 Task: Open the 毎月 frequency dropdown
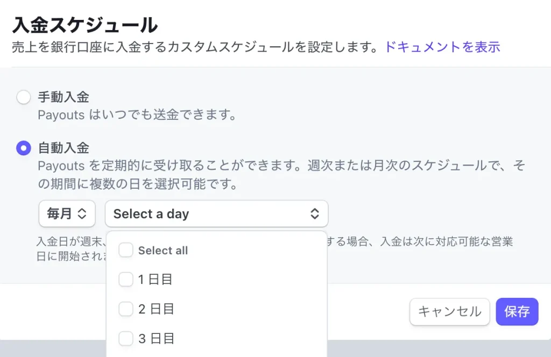pyautogui.click(x=67, y=214)
